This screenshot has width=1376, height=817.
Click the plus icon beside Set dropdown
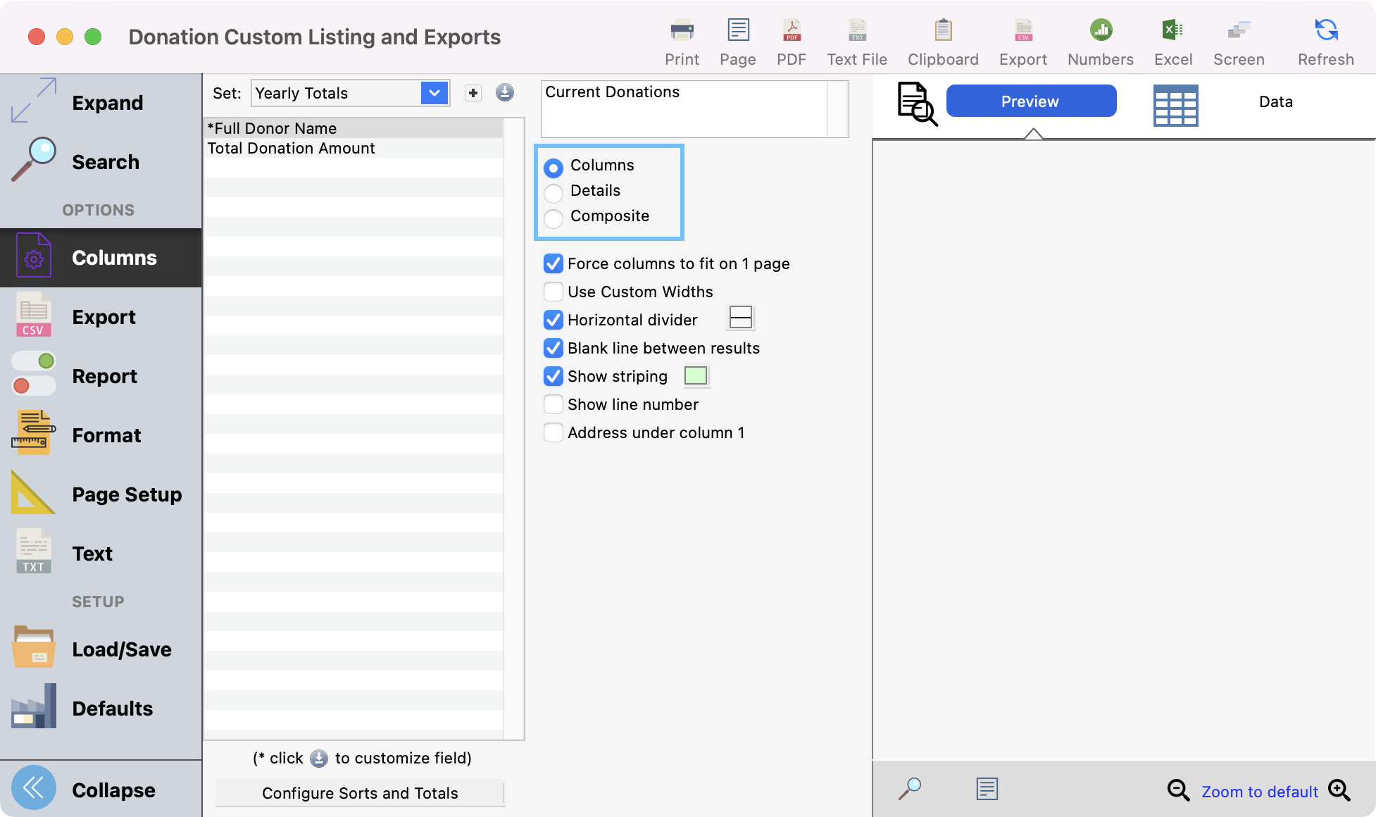(x=473, y=93)
